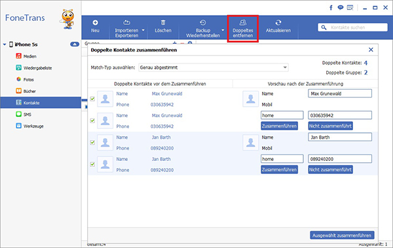
Task: Edit the 030635942 phone preview field
Action: (x=340, y=115)
